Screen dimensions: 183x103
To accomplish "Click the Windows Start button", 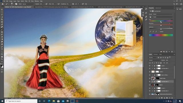I will [x=2, y=101].
